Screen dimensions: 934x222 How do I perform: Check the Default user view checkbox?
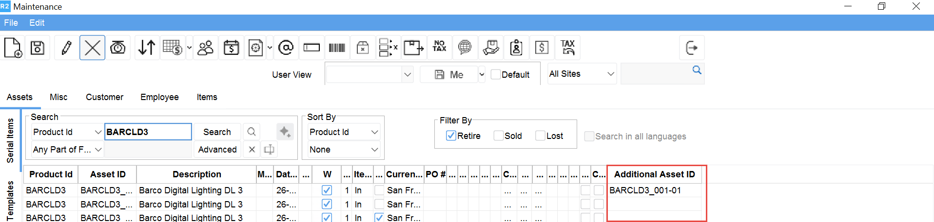pos(496,74)
